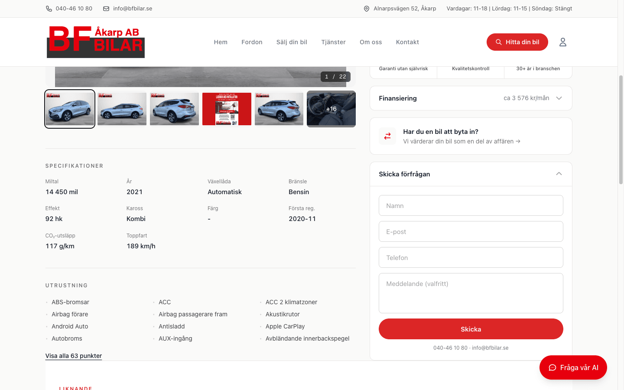Open the +16 more photos thumbnail
This screenshot has width=624, height=390.
(331, 109)
